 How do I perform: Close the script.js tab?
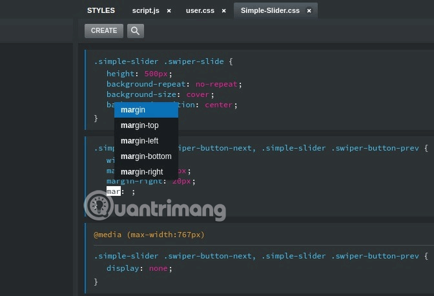[169, 11]
